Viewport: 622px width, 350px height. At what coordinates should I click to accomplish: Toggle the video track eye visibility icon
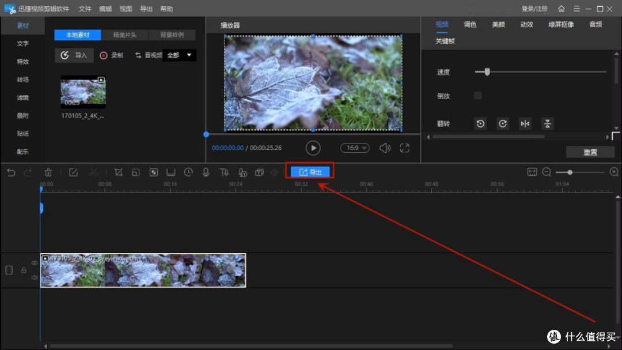coord(35,263)
